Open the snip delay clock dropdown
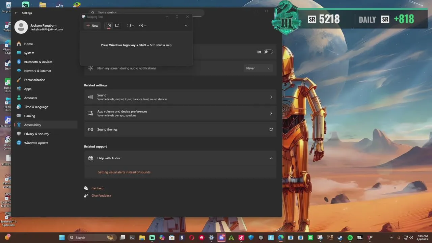 click(x=143, y=26)
